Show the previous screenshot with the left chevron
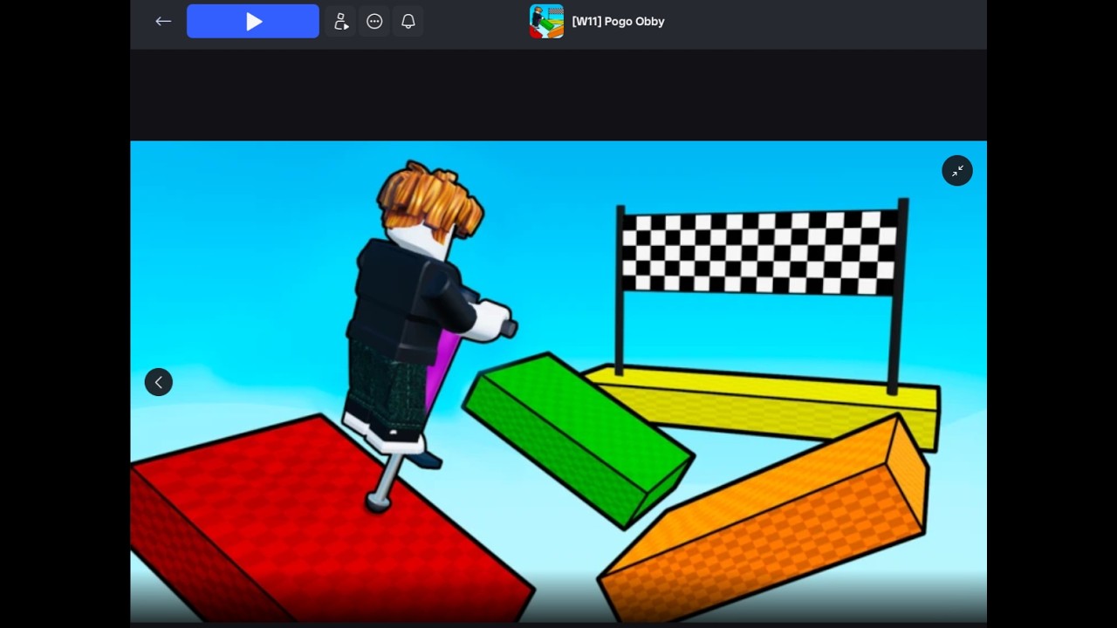 [x=159, y=382]
